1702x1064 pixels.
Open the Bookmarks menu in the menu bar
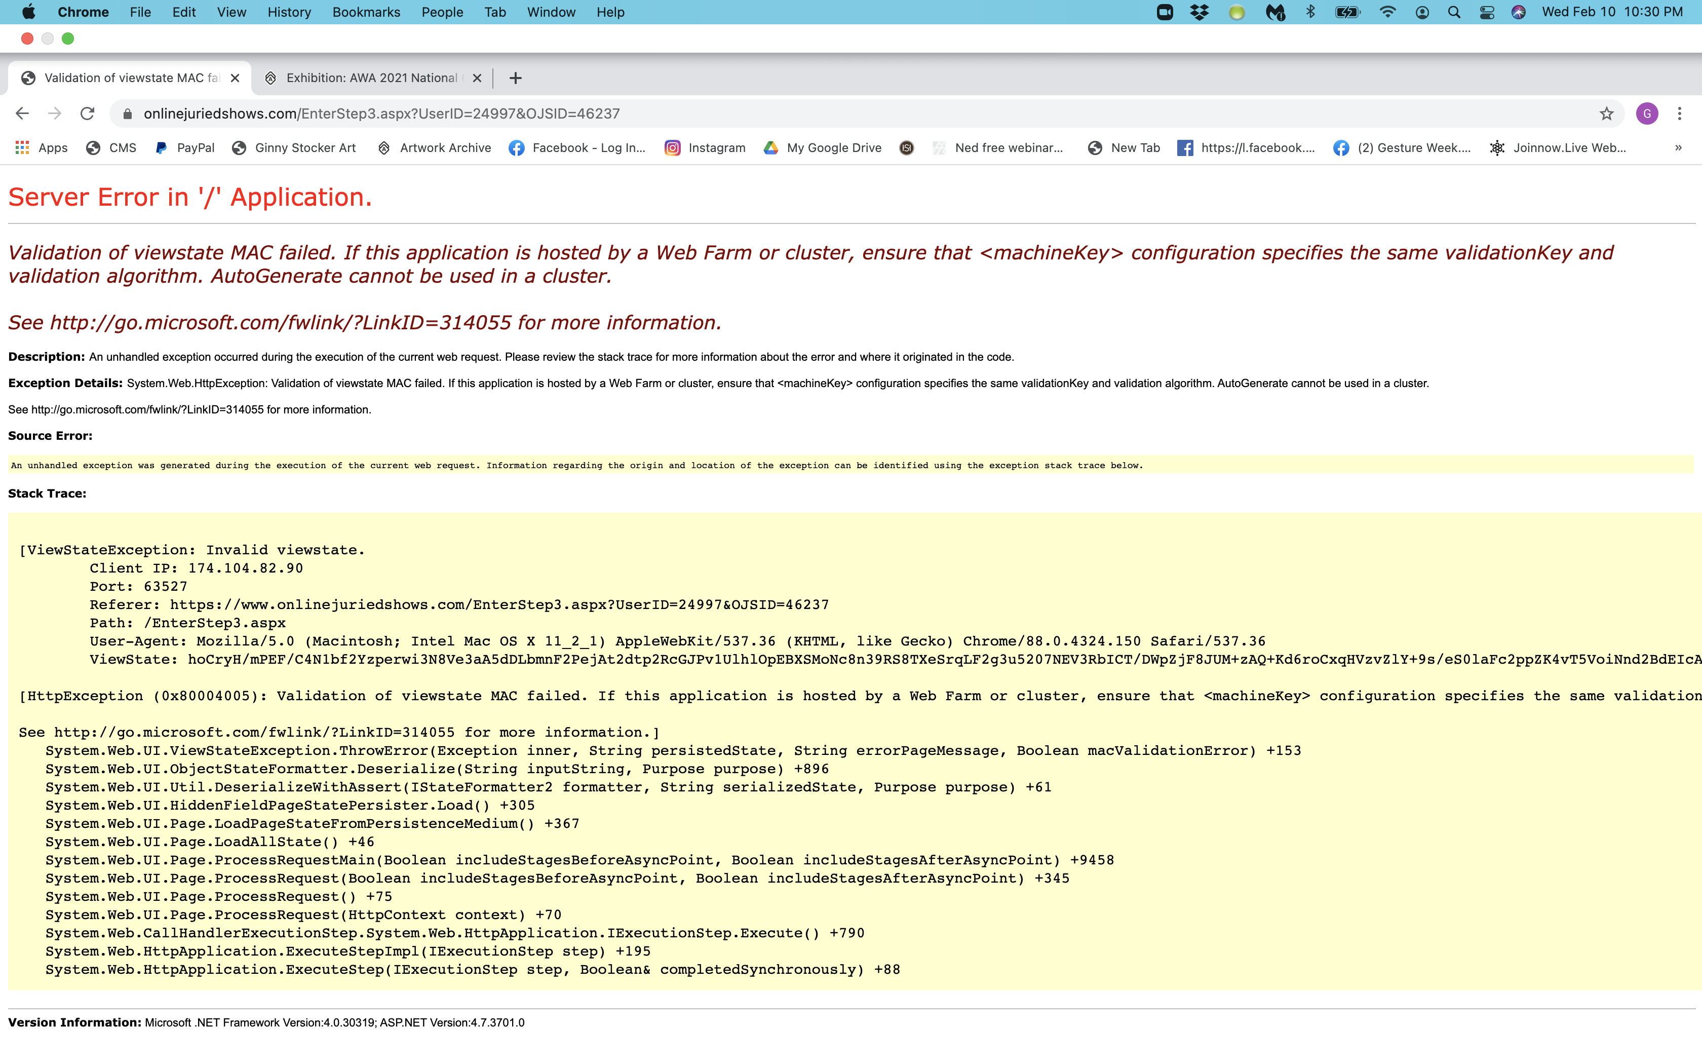click(366, 12)
